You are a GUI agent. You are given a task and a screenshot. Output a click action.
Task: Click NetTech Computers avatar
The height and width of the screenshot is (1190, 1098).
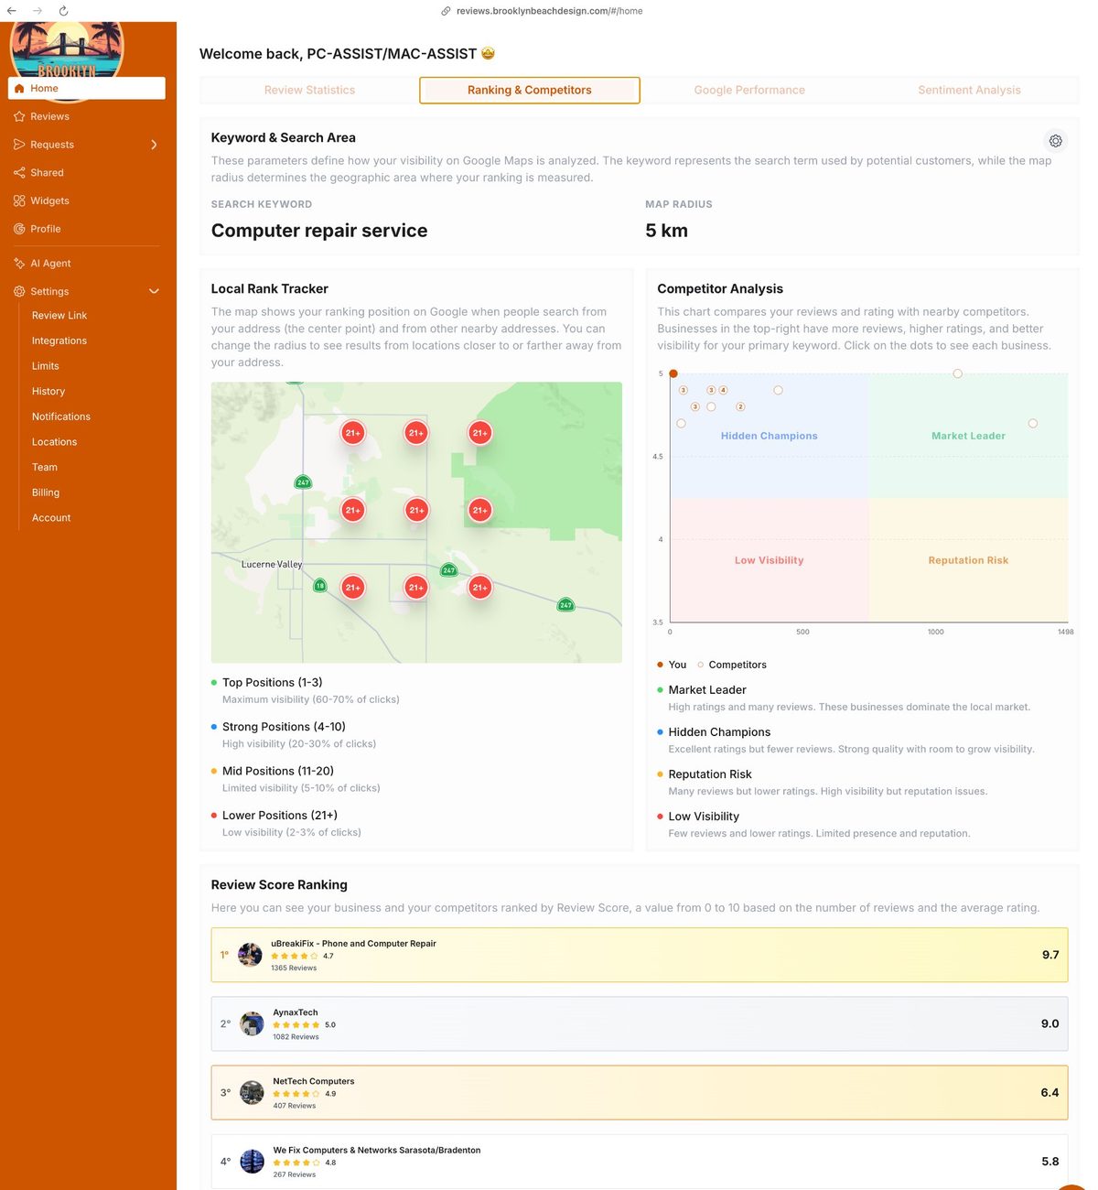point(252,1092)
